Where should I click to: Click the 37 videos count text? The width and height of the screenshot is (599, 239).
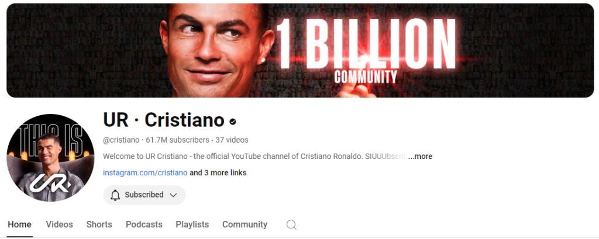pyautogui.click(x=232, y=140)
